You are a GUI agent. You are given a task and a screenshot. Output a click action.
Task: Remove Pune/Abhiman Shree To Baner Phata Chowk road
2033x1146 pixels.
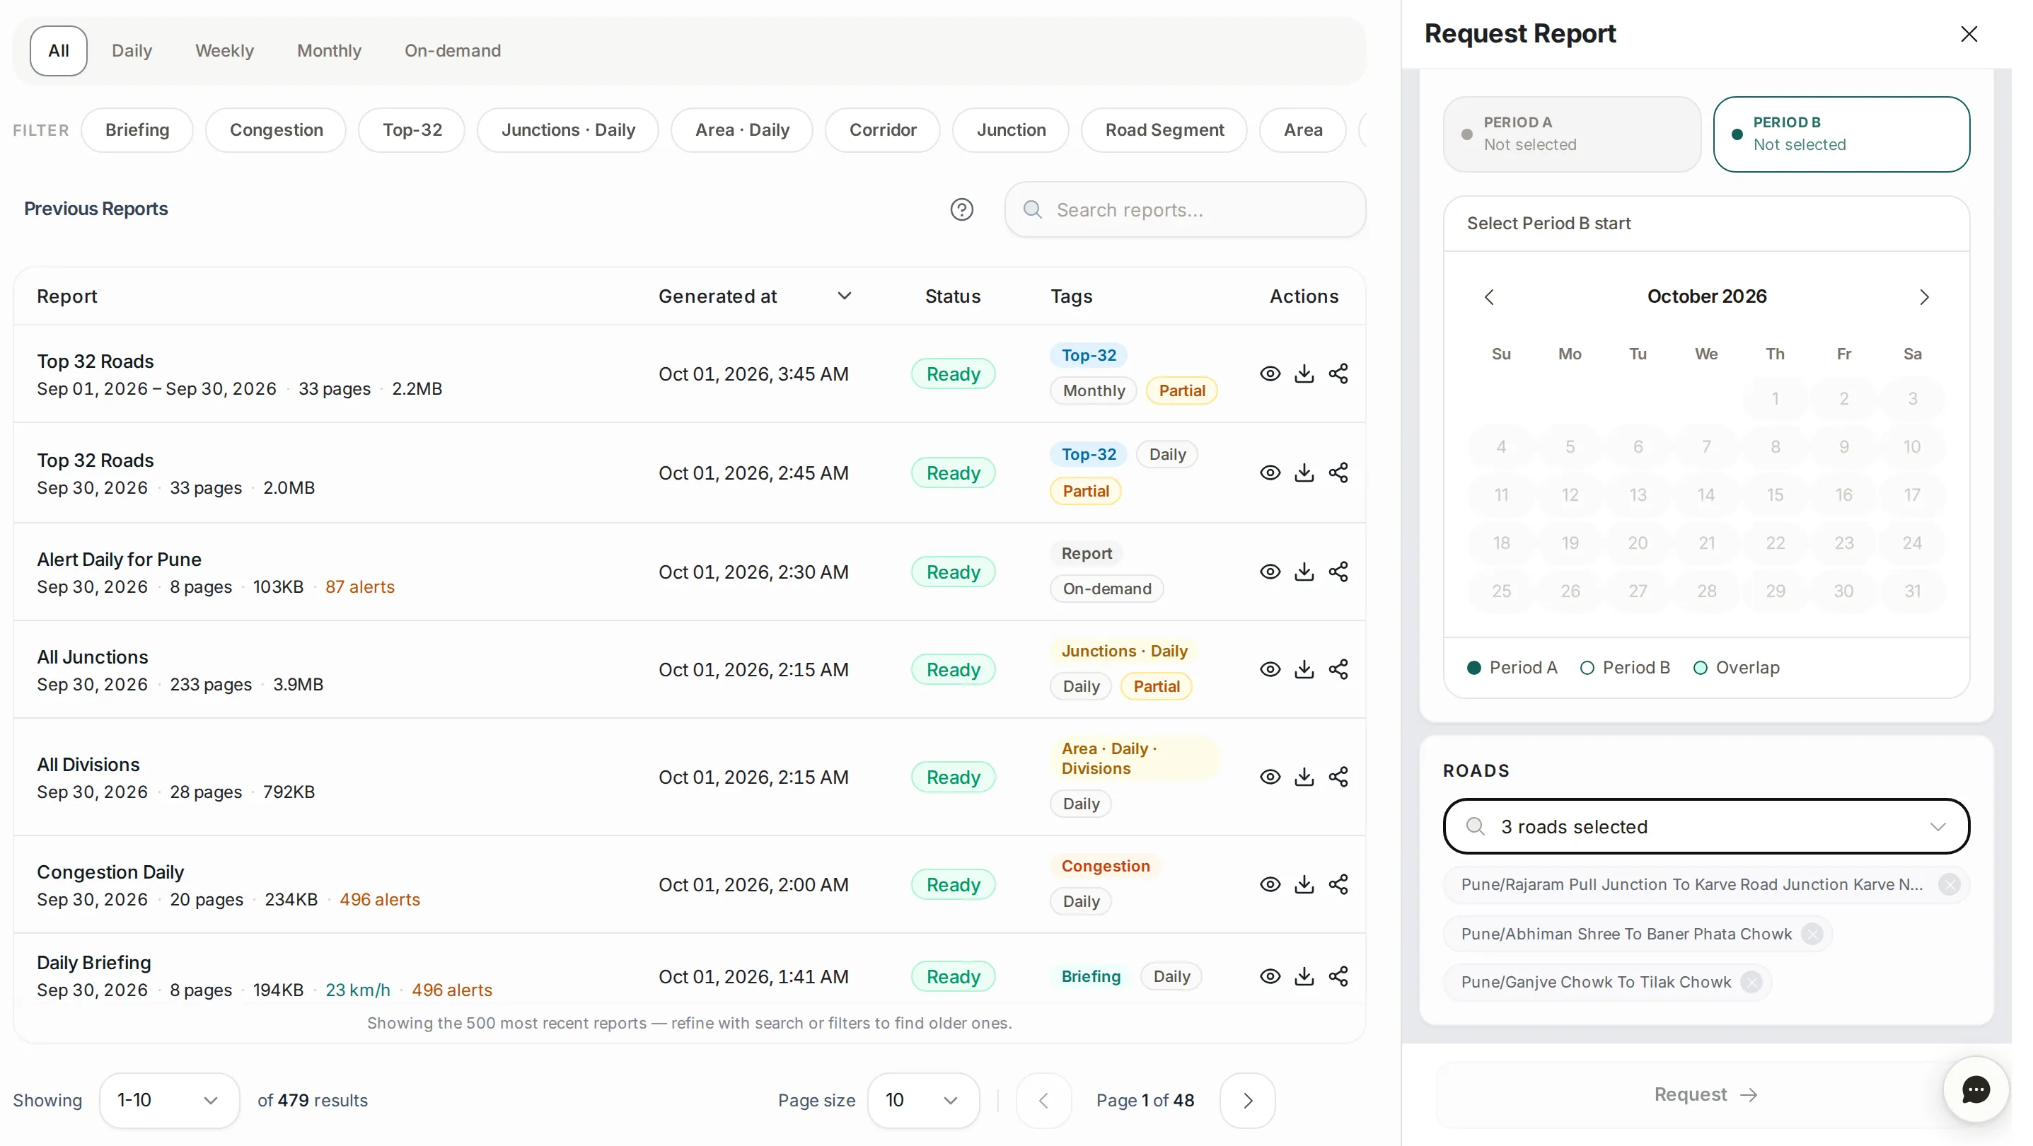[1812, 934]
